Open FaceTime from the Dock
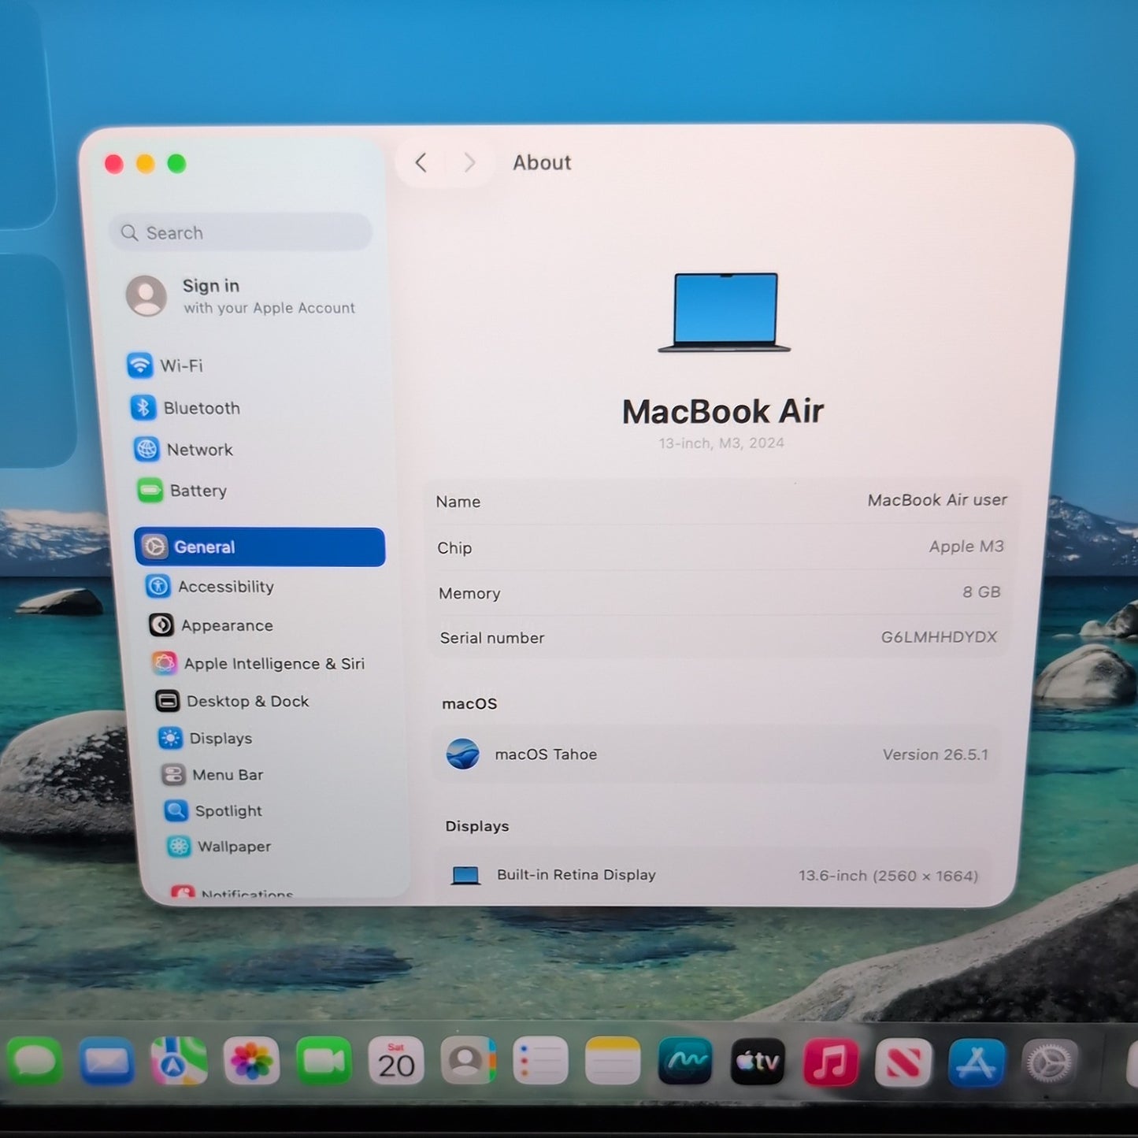Image resolution: width=1138 pixels, height=1138 pixels. (324, 1061)
